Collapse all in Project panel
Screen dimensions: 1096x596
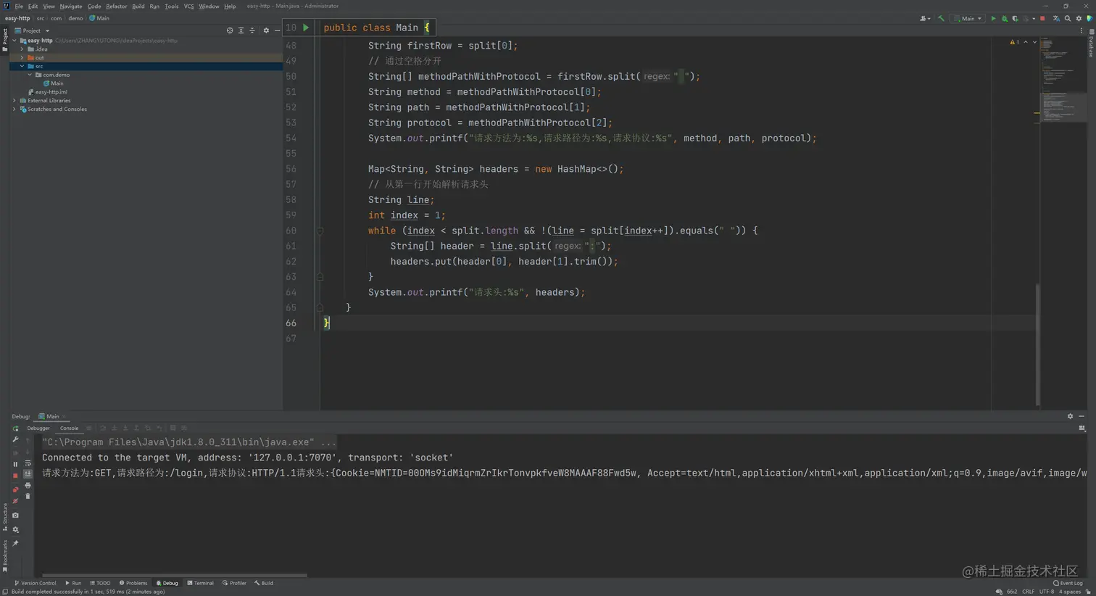pos(252,30)
